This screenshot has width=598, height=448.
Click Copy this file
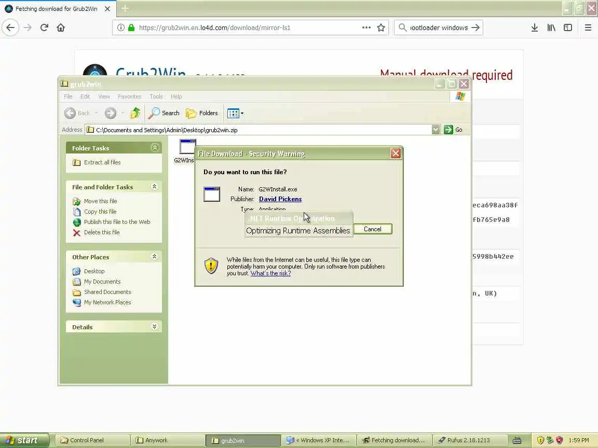(x=100, y=212)
